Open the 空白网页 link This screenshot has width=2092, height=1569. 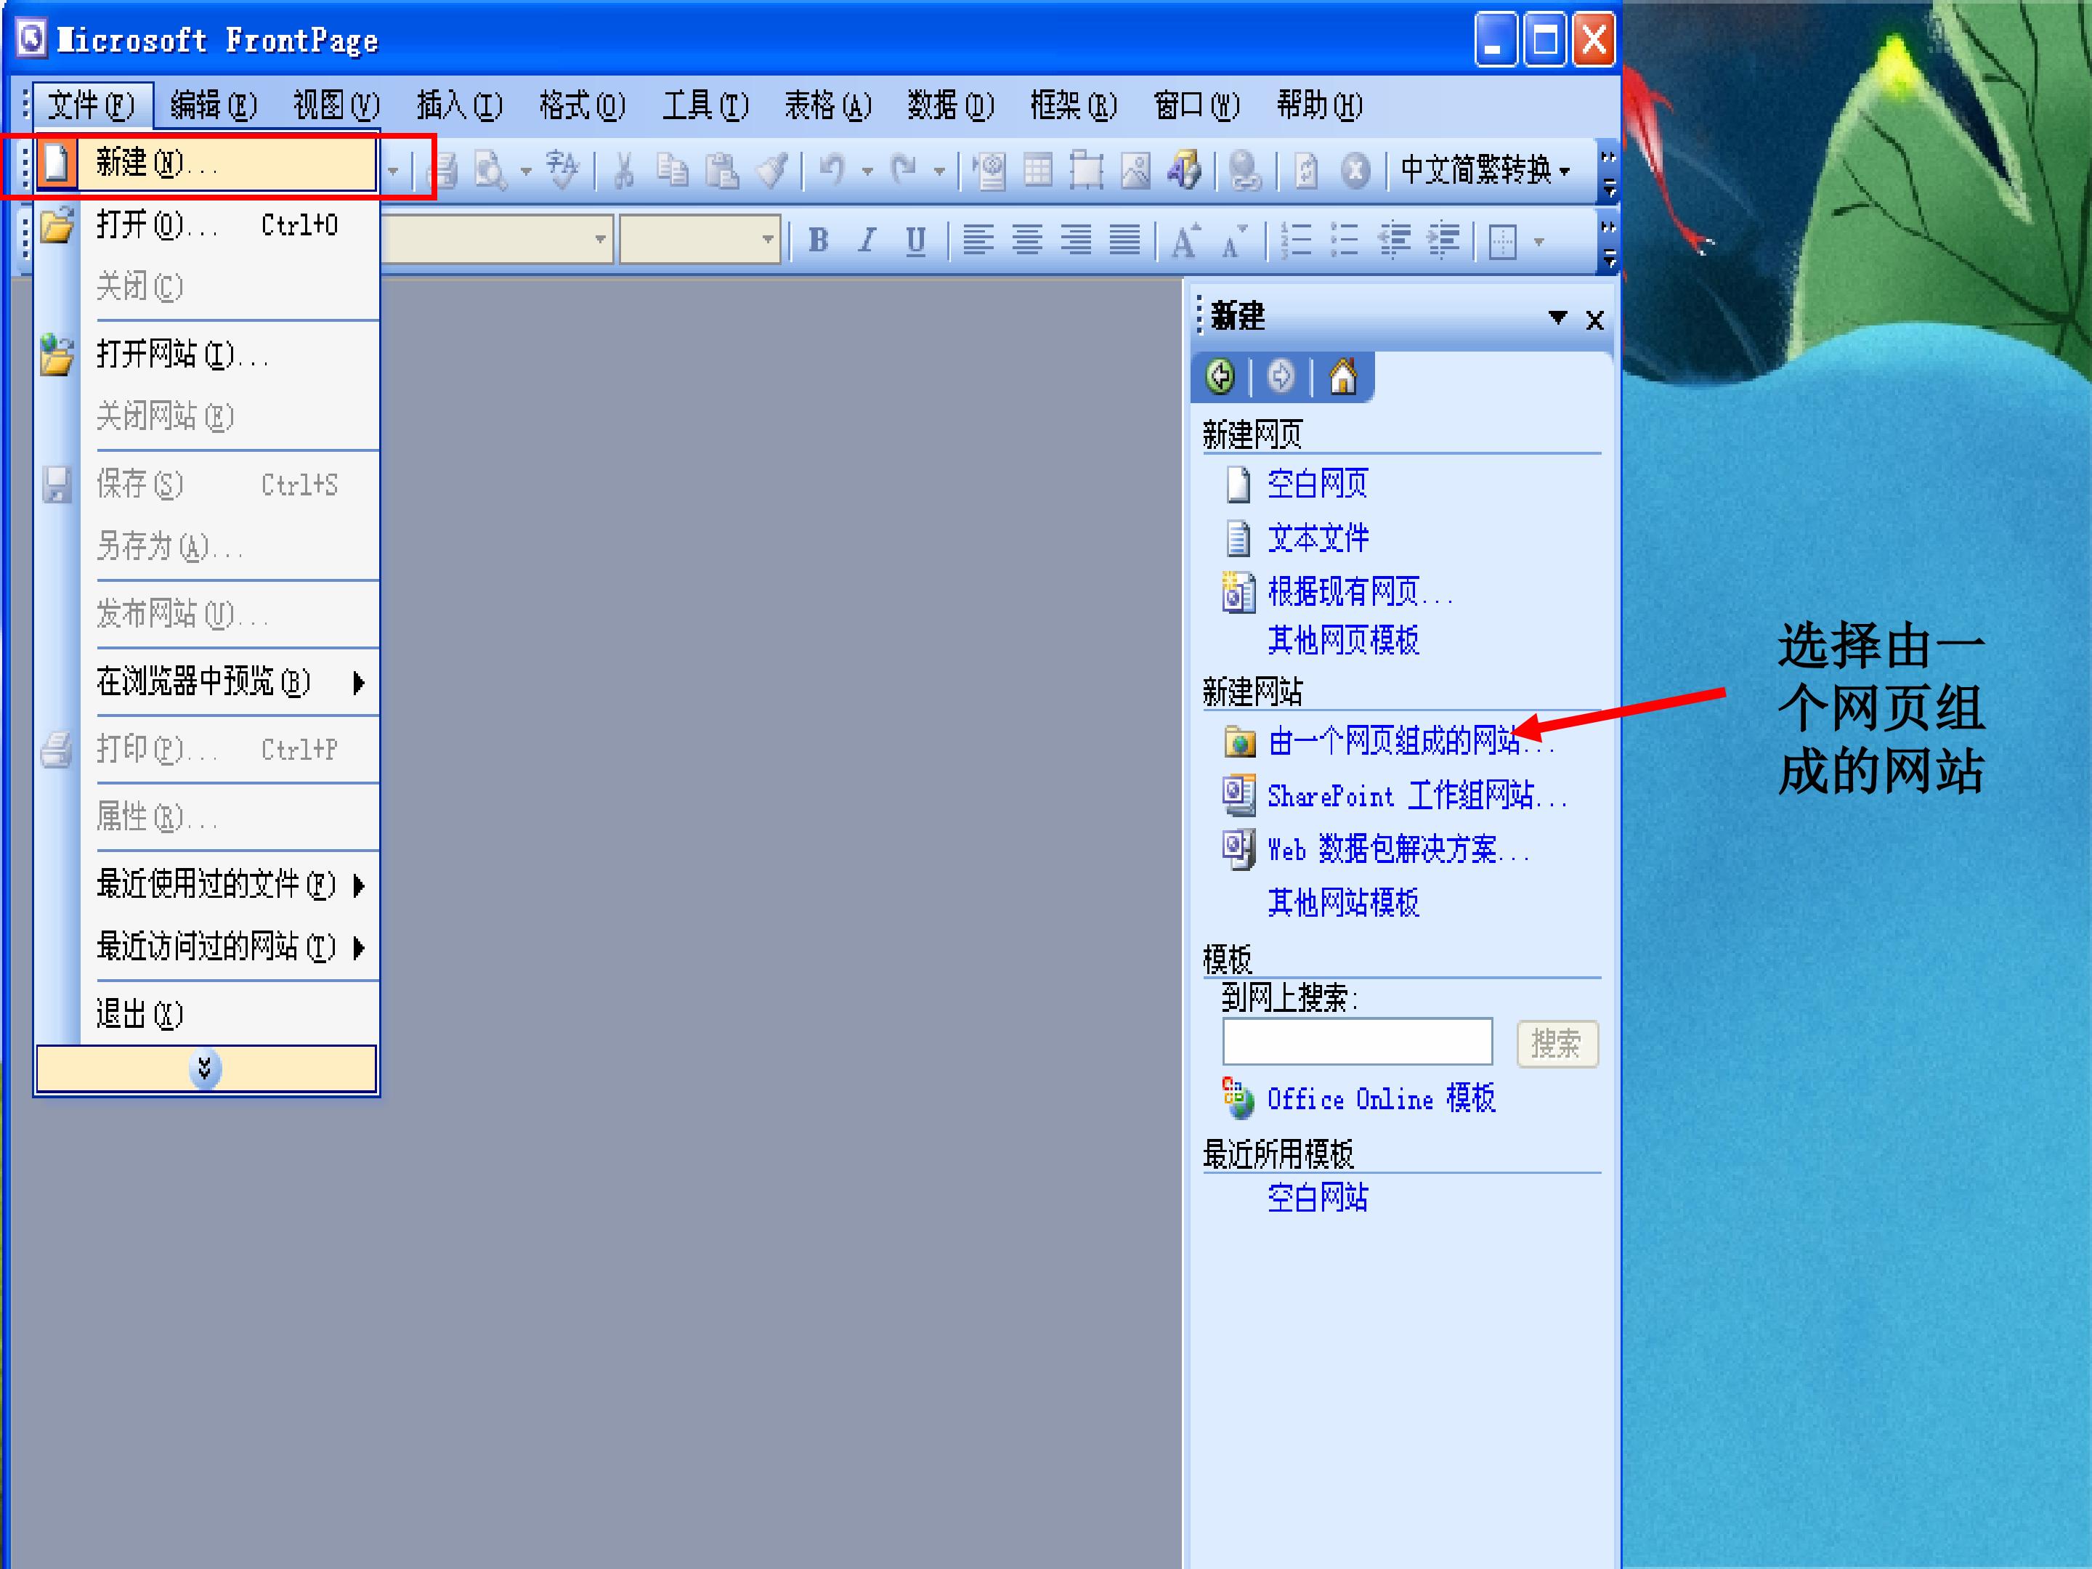point(1318,485)
